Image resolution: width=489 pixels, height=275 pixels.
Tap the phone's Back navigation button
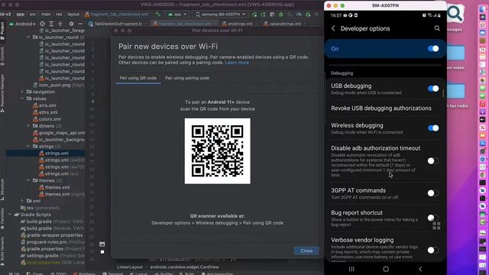(420, 269)
